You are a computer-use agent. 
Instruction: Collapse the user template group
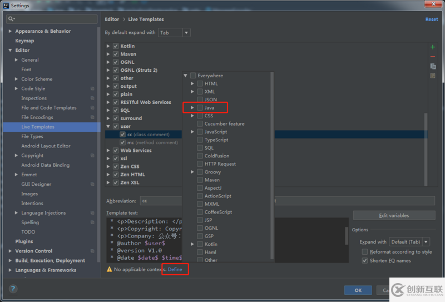(108, 126)
